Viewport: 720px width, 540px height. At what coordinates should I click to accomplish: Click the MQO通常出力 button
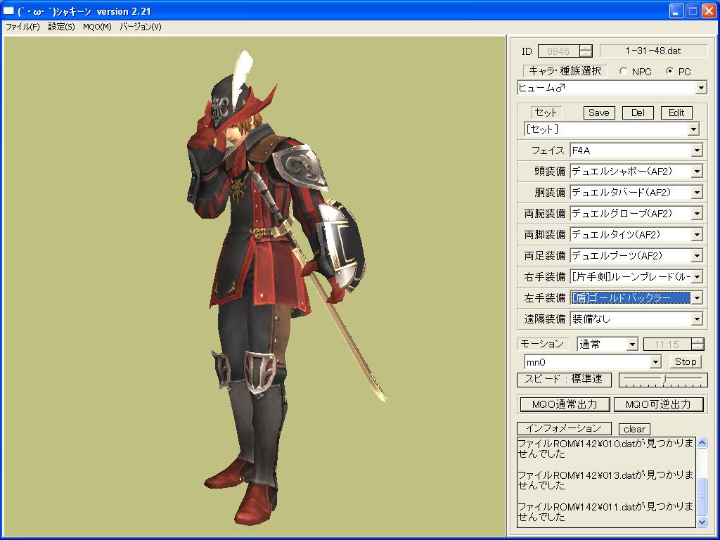565,404
